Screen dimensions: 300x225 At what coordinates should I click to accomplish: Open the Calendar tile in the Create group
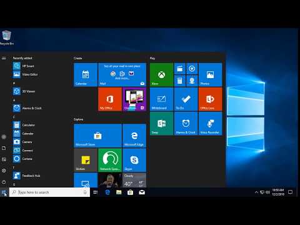click(86, 74)
